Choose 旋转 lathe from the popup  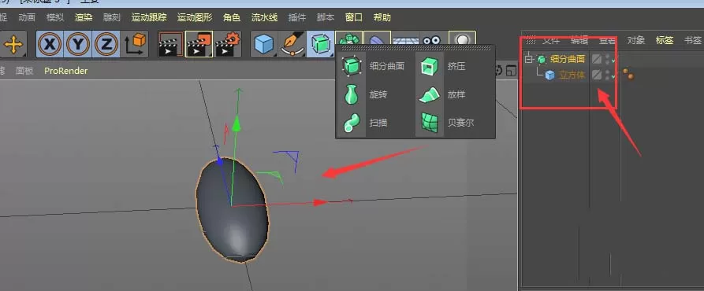click(x=366, y=94)
